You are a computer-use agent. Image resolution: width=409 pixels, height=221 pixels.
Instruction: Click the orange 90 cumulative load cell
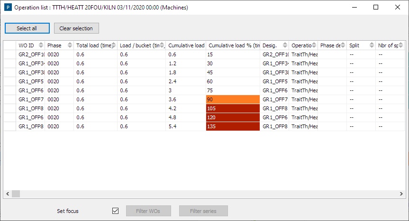233,99
